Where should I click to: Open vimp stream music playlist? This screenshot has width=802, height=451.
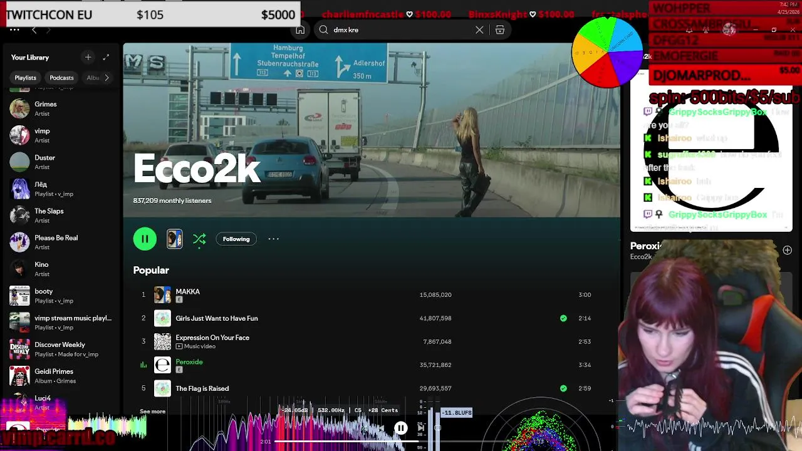(x=60, y=322)
